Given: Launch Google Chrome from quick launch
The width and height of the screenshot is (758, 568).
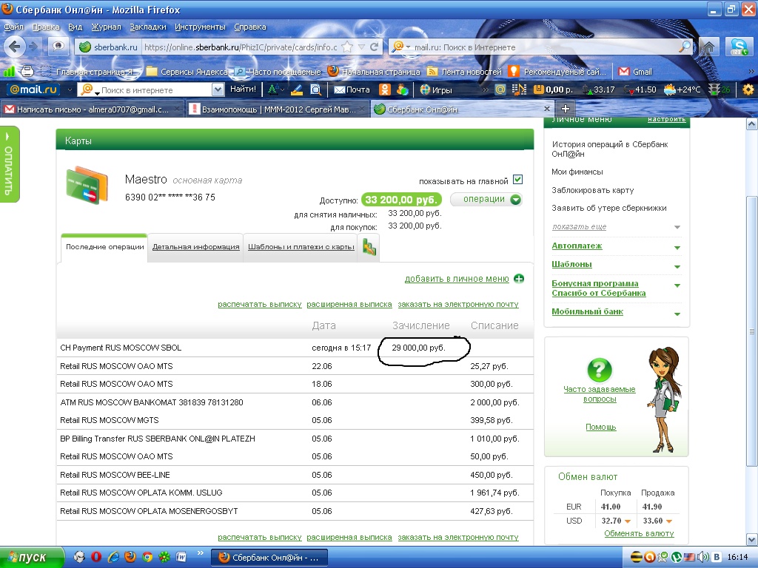Looking at the screenshot, I should tap(147, 557).
